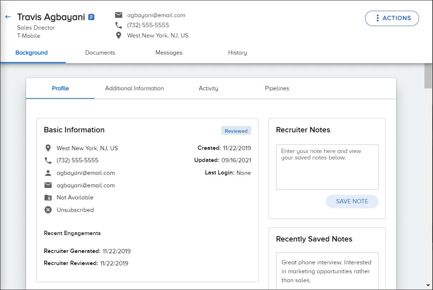The width and height of the screenshot is (433, 290).
Task: Open the Pipelines tab
Action: pos(277,88)
